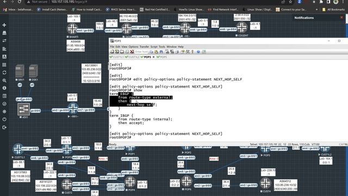Click the DSK1 server node

pos(33,71)
